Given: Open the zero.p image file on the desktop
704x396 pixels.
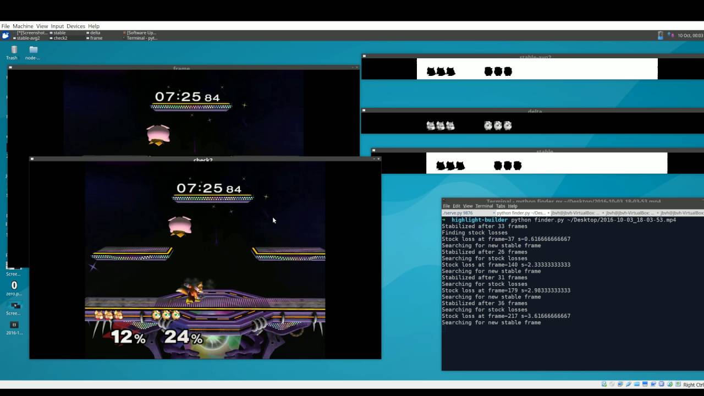Looking at the screenshot, I should pyautogui.click(x=14, y=288).
